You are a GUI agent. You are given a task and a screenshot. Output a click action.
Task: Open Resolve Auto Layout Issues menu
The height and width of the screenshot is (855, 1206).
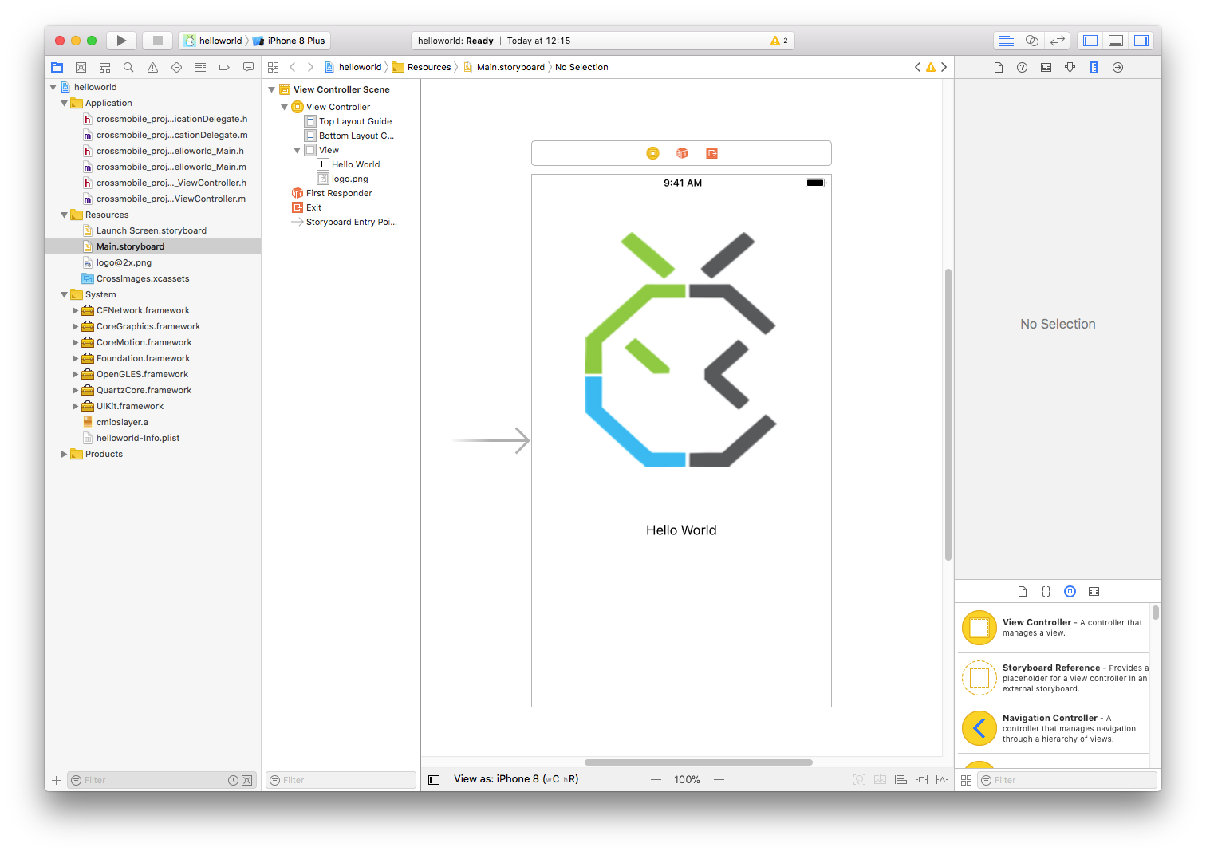(942, 780)
